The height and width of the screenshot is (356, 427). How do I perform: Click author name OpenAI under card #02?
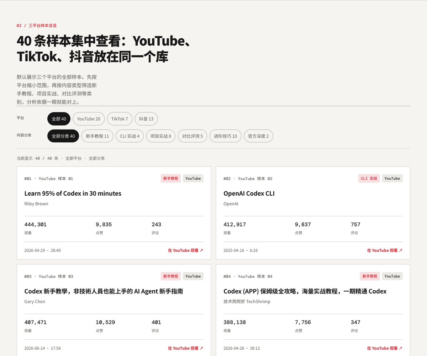[x=231, y=204]
